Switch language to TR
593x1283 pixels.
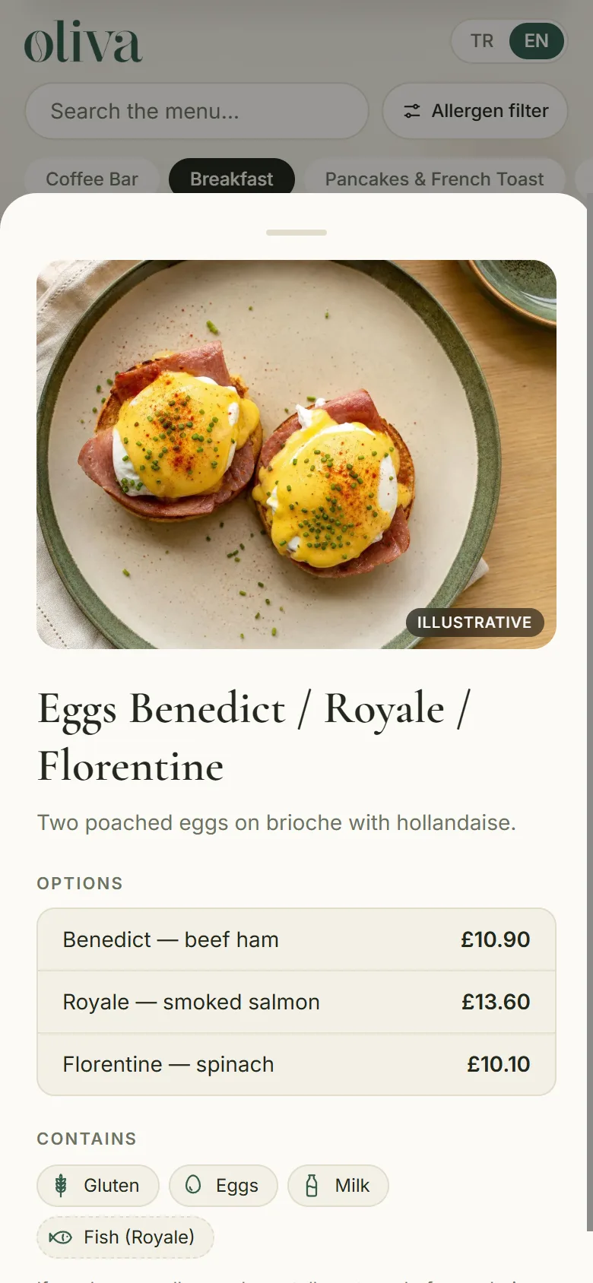pyautogui.click(x=482, y=41)
